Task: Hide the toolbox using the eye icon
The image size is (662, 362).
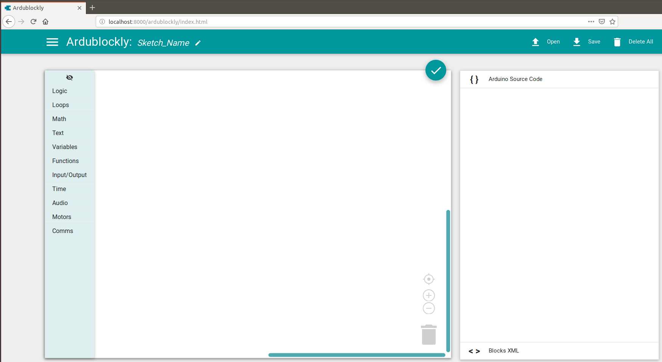Action: [70, 77]
